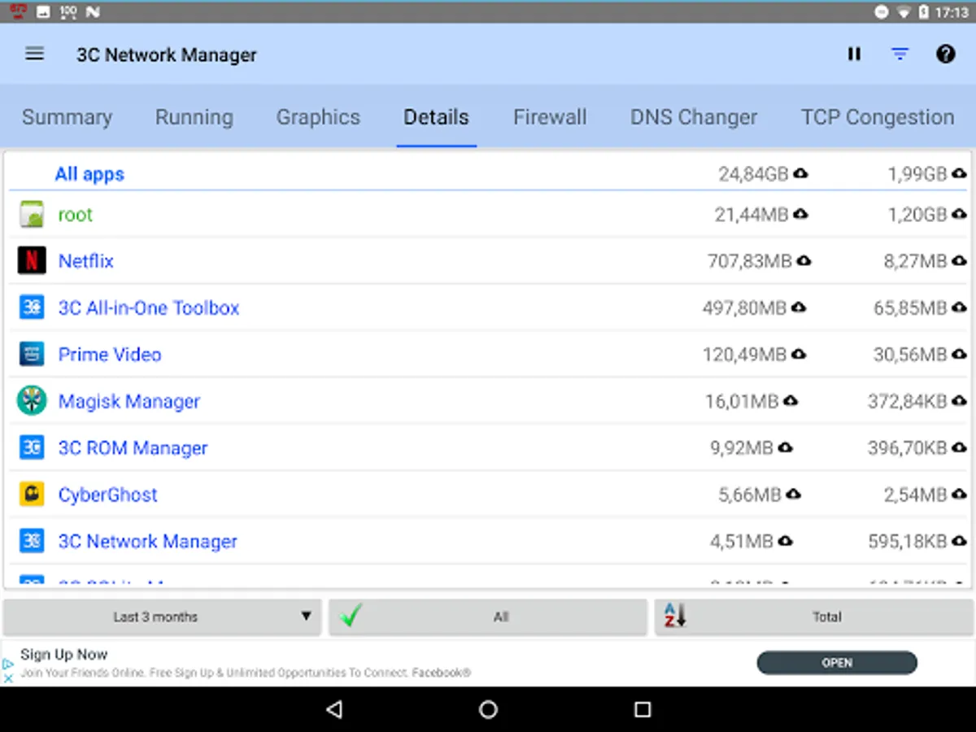The image size is (976, 732).
Task: Switch to the Running tab
Action: pos(194,117)
